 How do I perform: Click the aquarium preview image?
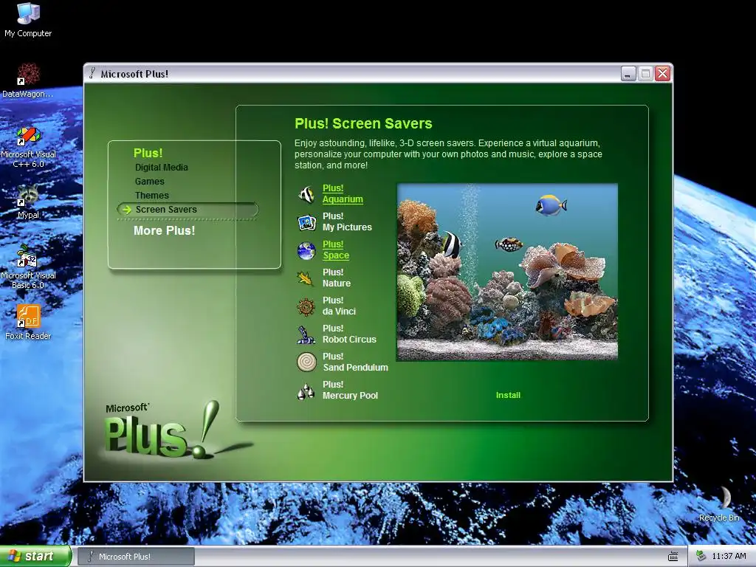(x=507, y=272)
